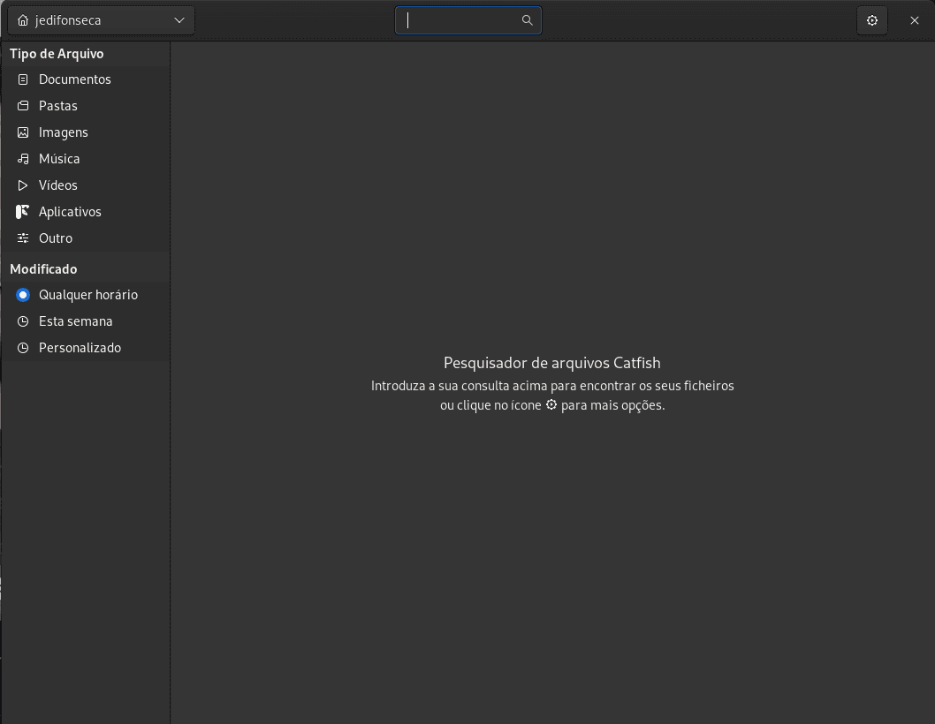This screenshot has height=724, width=935.
Task: Click the Modificado heading
Action: 43,269
